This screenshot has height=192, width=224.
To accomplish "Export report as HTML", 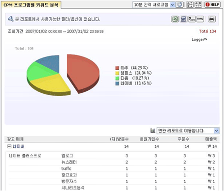I will click(200, 19).
